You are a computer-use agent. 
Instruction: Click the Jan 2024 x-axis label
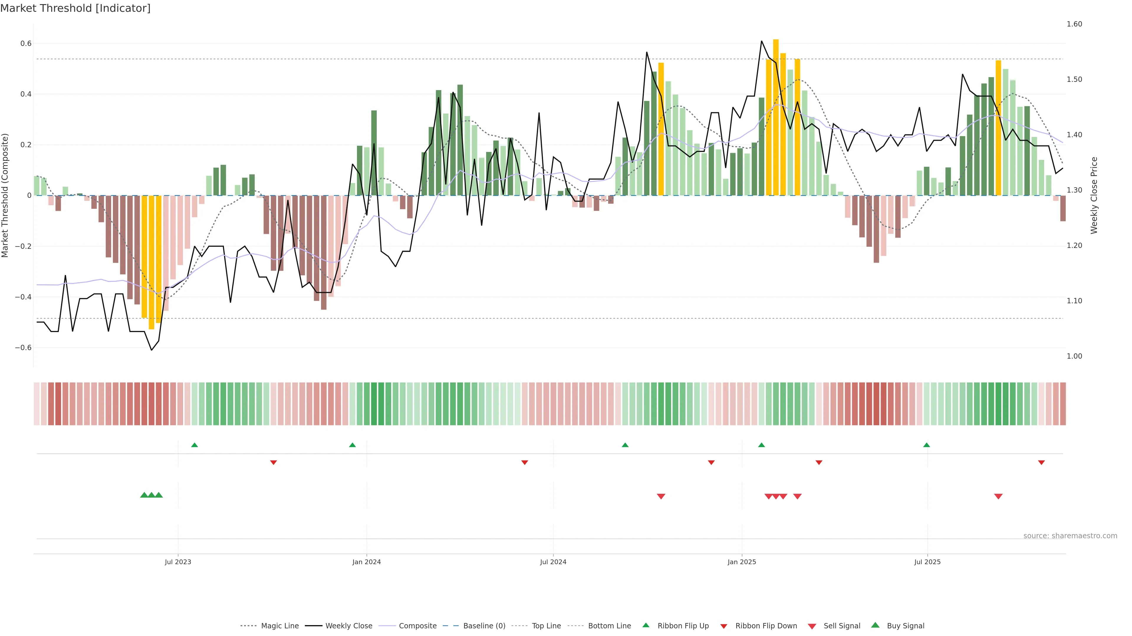(366, 562)
